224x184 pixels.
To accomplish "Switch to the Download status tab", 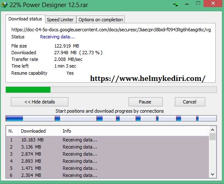I will tap(25, 19).
